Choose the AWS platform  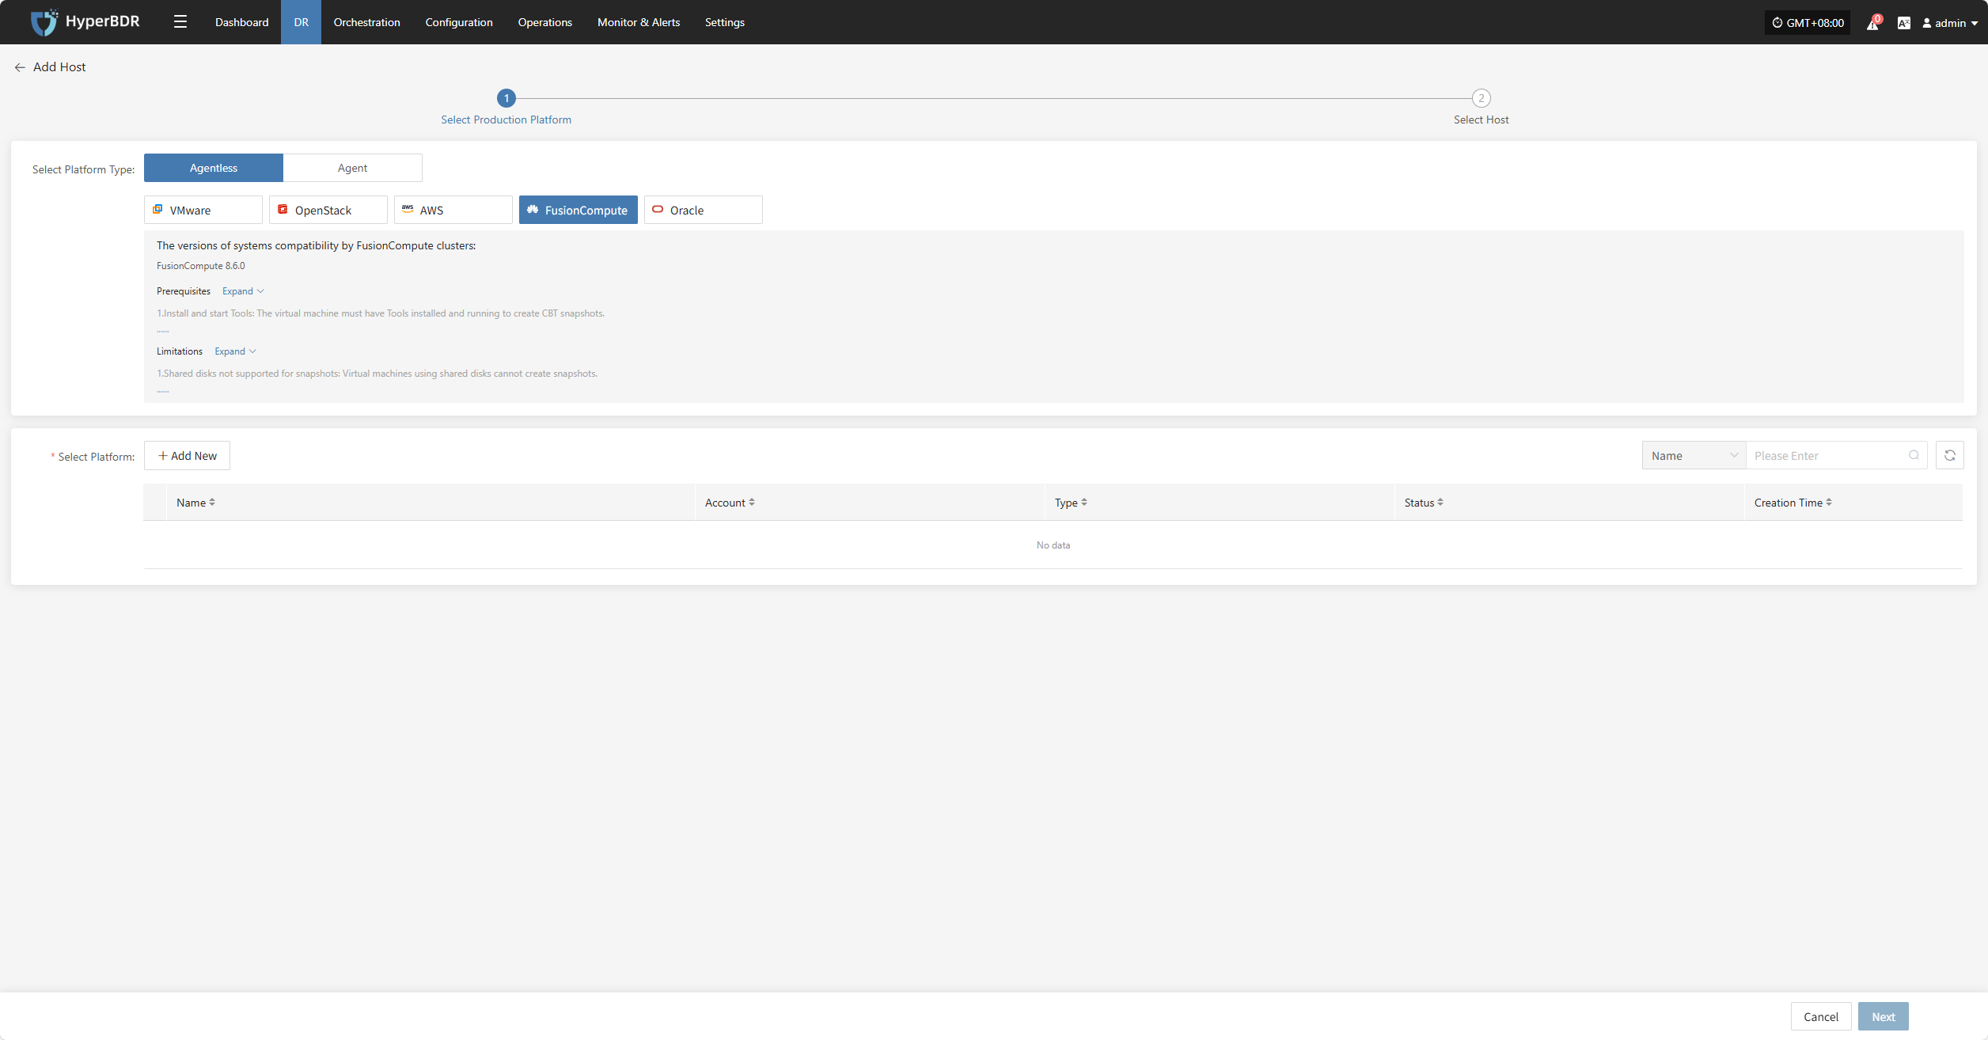coord(453,210)
